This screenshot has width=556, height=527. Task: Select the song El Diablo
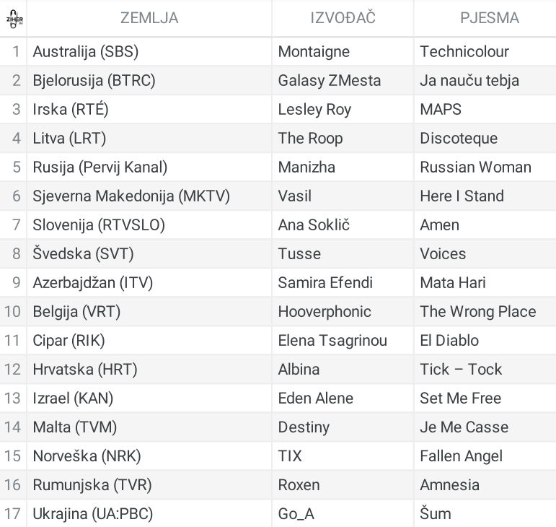click(449, 341)
